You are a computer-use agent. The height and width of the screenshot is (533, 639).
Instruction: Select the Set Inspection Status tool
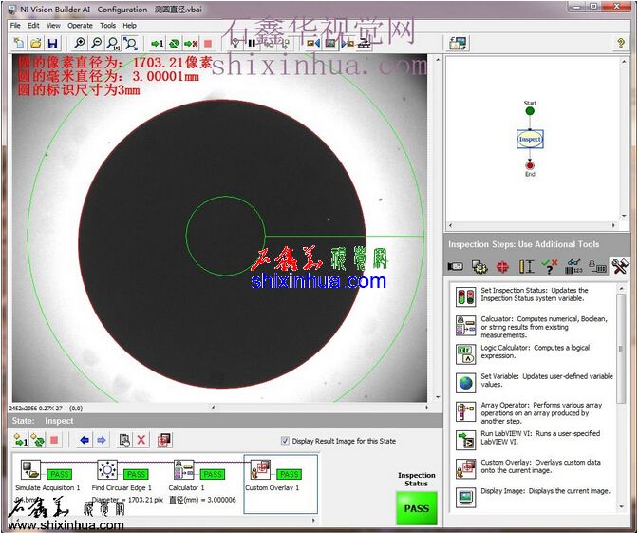pos(465,296)
